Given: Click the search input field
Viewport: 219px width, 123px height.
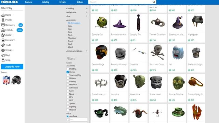Looking at the screenshot, I should [x=120, y=2].
